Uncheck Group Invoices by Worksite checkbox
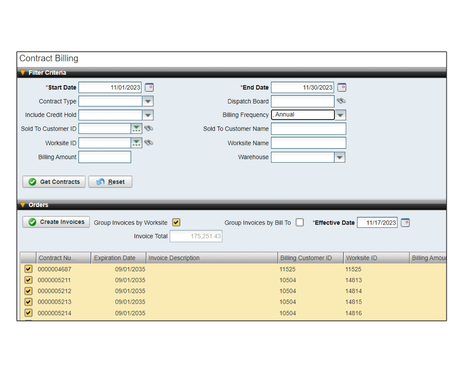Screen dimensions: 463x372 176,223
